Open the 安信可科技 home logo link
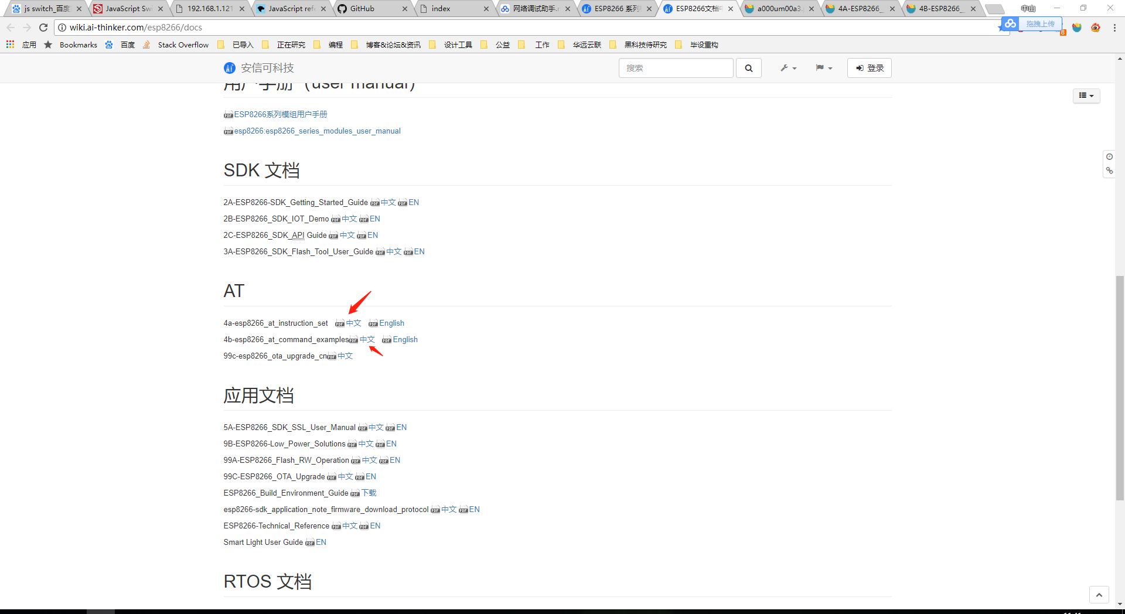The image size is (1125, 614). point(259,68)
